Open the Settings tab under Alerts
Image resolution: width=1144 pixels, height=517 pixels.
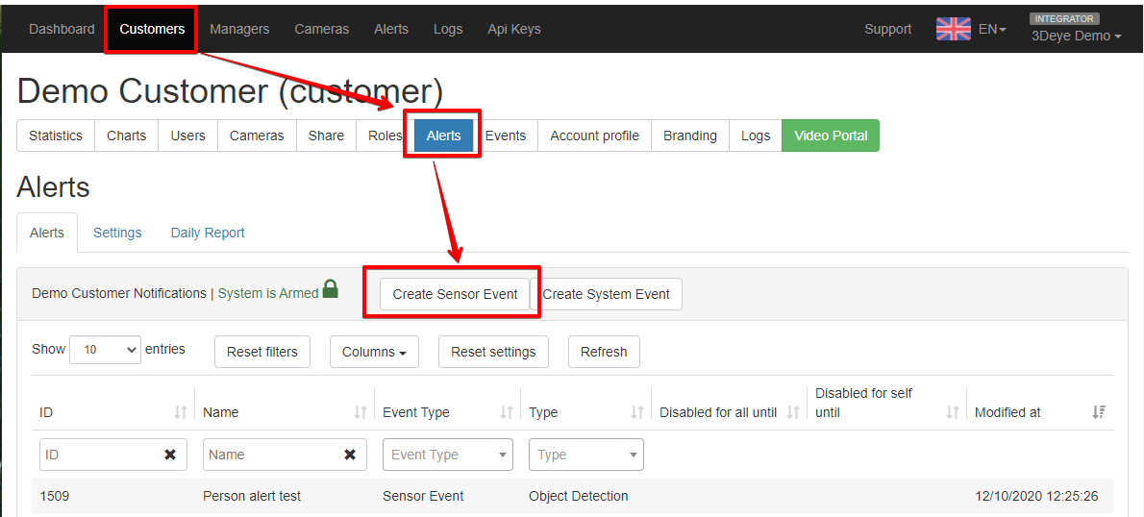coord(117,233)
